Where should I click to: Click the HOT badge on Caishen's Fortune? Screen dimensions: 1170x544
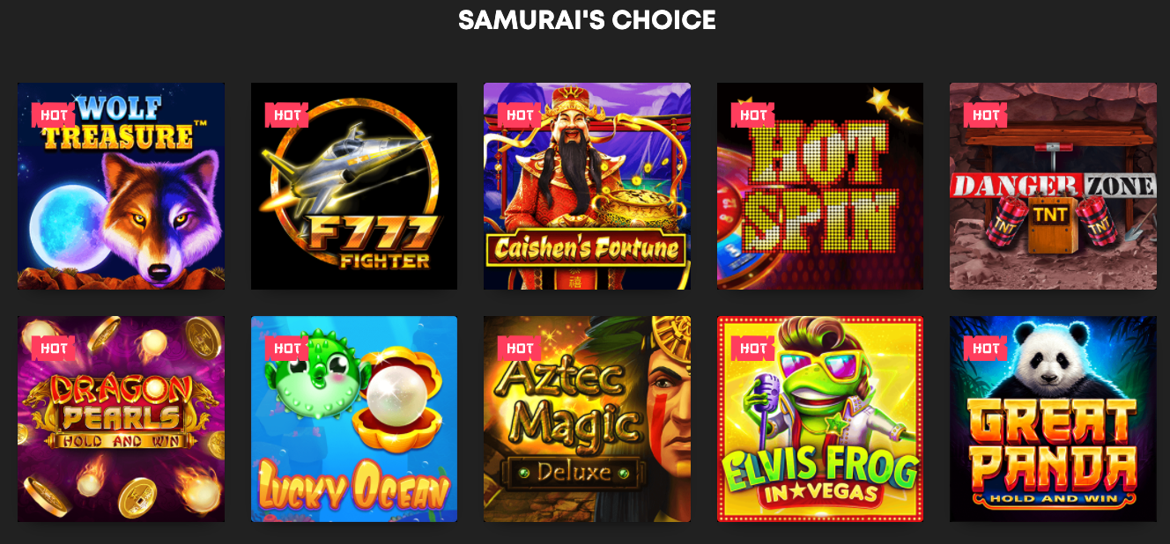[520, 115]
